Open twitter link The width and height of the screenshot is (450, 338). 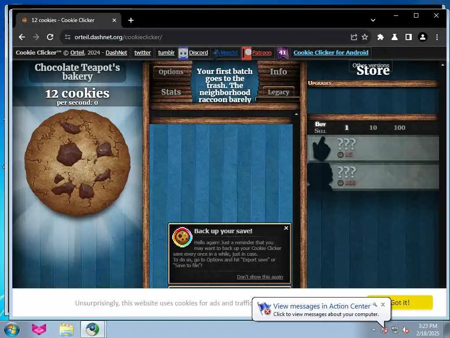(x=142, y=53)
